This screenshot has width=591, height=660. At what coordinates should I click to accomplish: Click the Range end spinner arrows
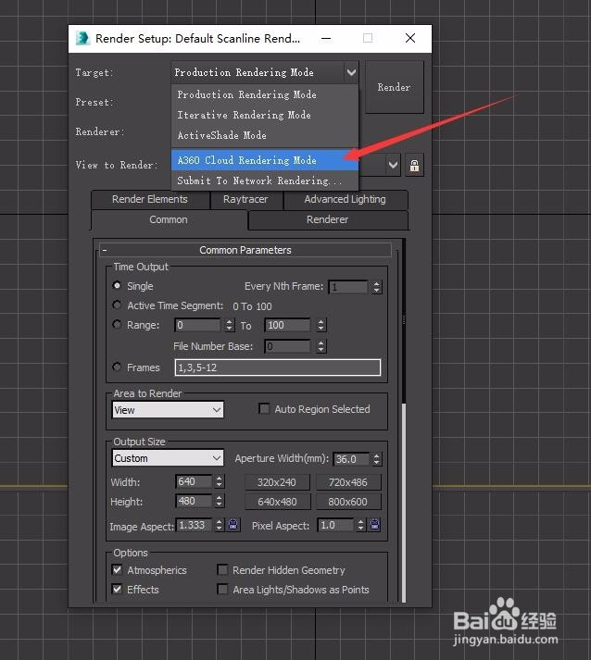coord(321,325)
